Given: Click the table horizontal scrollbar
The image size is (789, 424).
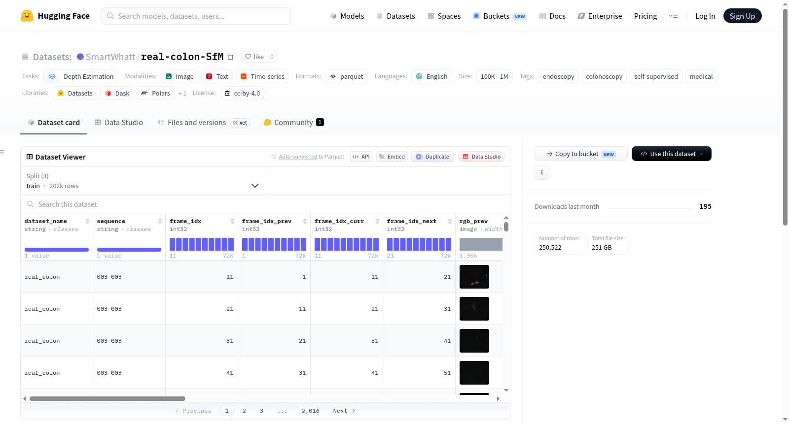Looking at the screenshot, I should [x=108, y=398].
